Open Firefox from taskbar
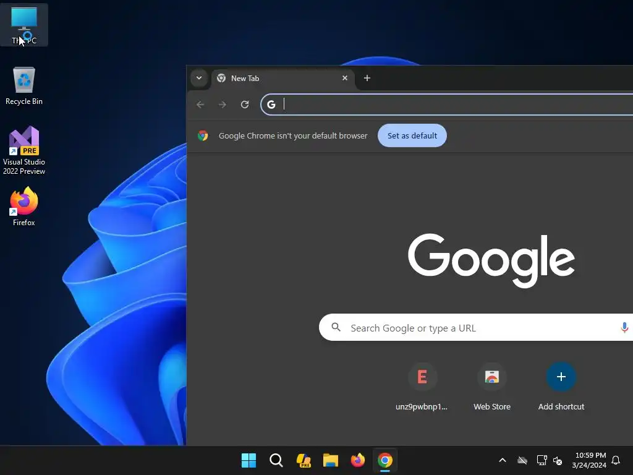Screen dimensions: 633x475 pos(358,460)
